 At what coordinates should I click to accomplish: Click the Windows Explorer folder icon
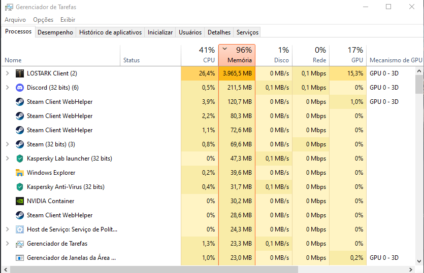(20, 173)
